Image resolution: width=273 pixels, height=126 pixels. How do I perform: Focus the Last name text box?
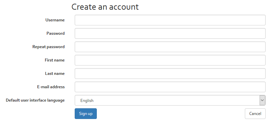170,74
